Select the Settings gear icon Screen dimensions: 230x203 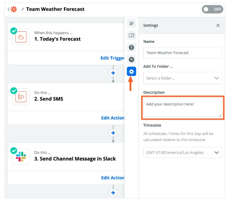click(131, 71)
